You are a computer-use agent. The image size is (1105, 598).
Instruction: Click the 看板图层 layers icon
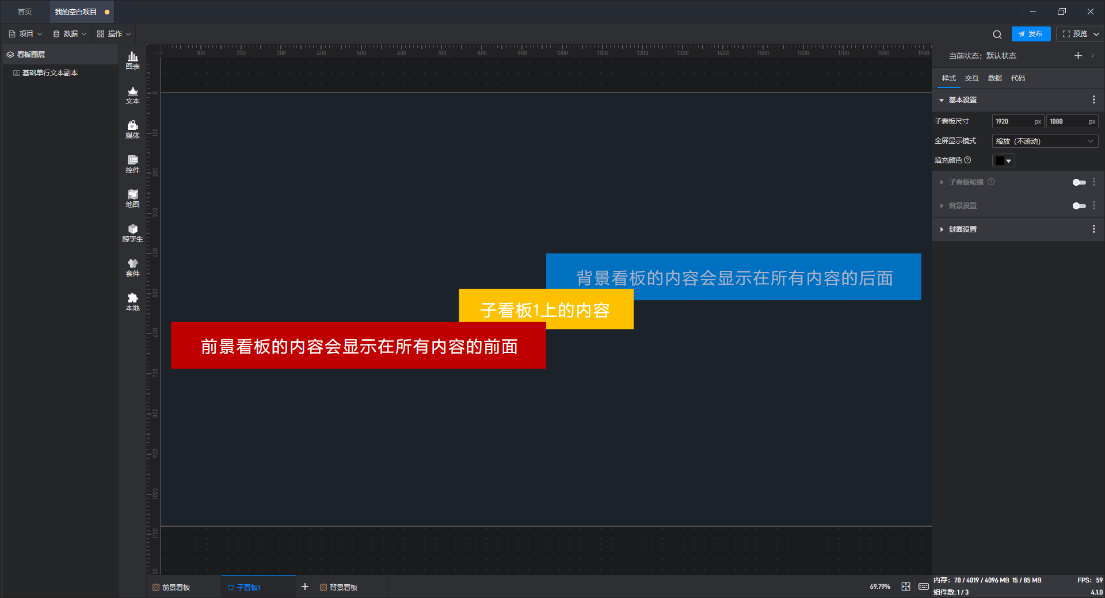[10, 55]
